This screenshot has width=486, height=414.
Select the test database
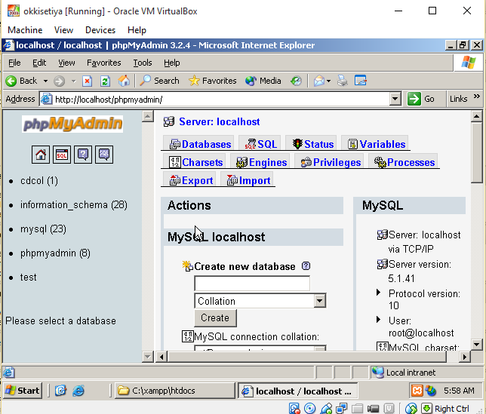coord(28,278)
